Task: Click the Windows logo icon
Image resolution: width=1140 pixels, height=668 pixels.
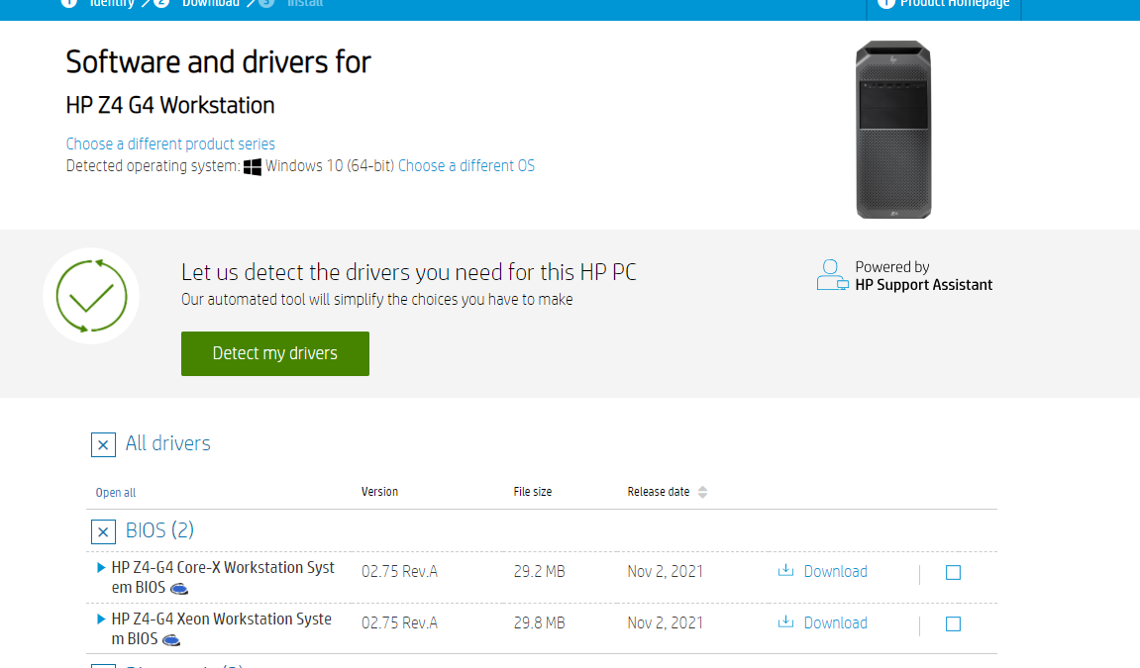Action: tap(253, 167)
